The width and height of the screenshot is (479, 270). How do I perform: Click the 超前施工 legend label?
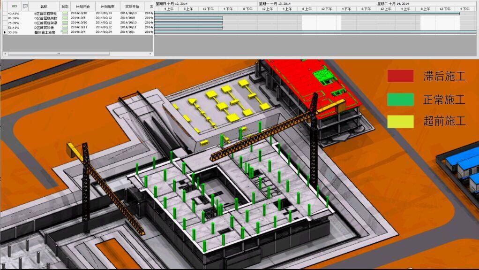point(444,121)
